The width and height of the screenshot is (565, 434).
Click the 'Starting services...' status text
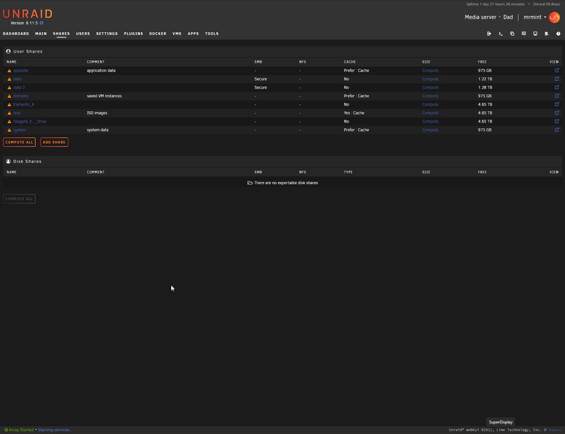55,429
